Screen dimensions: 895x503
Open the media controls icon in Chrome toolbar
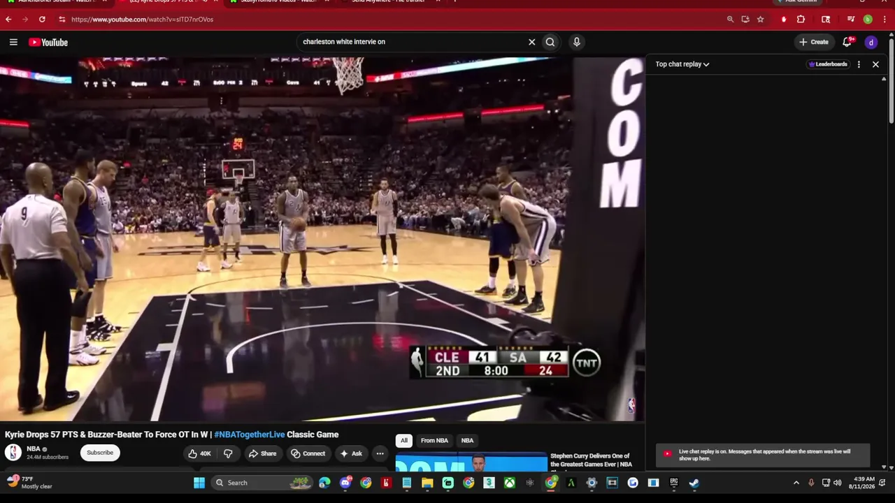pos(851,20)
